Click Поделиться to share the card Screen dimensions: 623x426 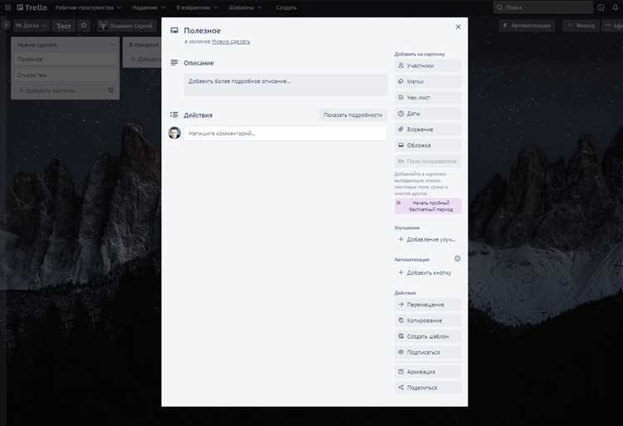pyautogui.click(x=428, y=388)
